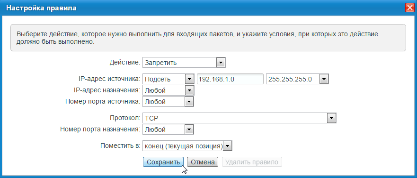Open the Действие dropdown set to Запретить
The height and width of the screenshot is (178, 417).
tap(184, 63)
